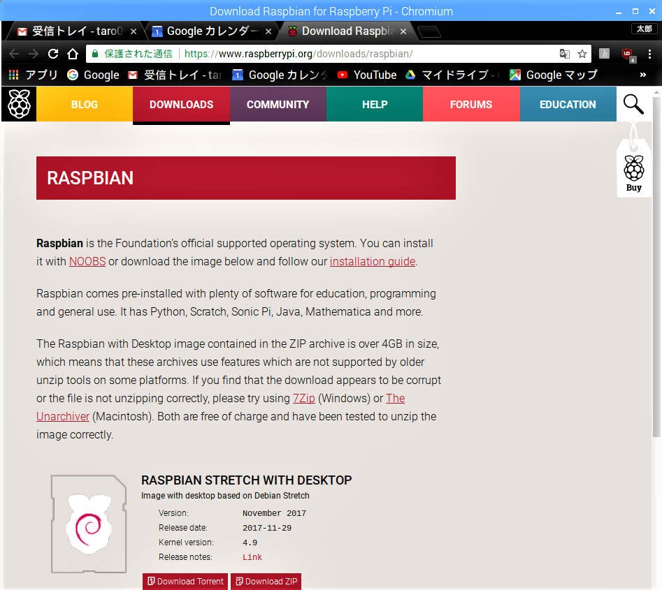Click the Raspberry Pi logo home icon
This screenshot has height=590, width=662.
[x=19, y=104]
